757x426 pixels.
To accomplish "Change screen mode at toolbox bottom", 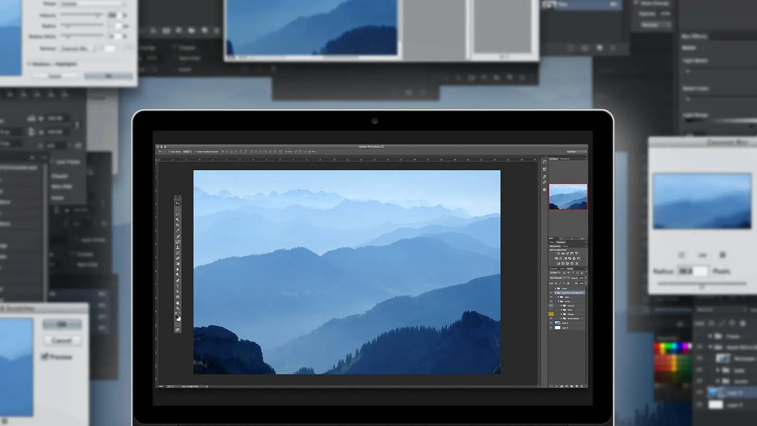I will 177,330.
